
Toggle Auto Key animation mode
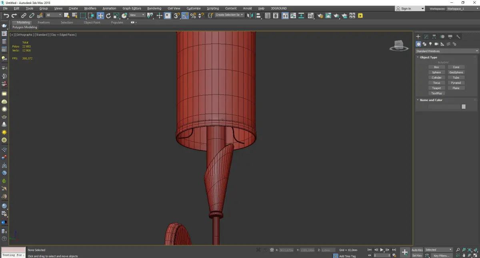point(417,250)
